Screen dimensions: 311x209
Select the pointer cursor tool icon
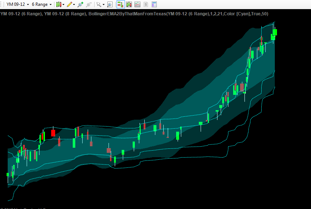point(99,4)
